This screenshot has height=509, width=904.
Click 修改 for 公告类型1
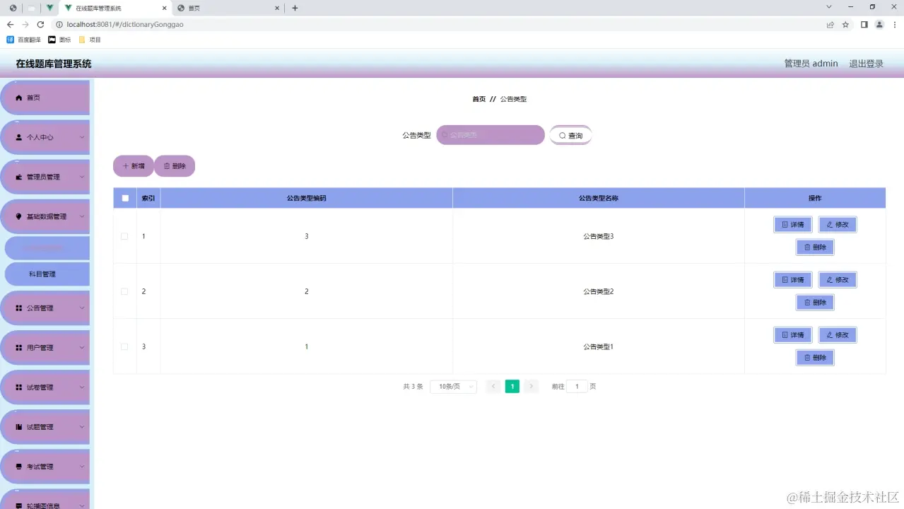coord(838,335)
